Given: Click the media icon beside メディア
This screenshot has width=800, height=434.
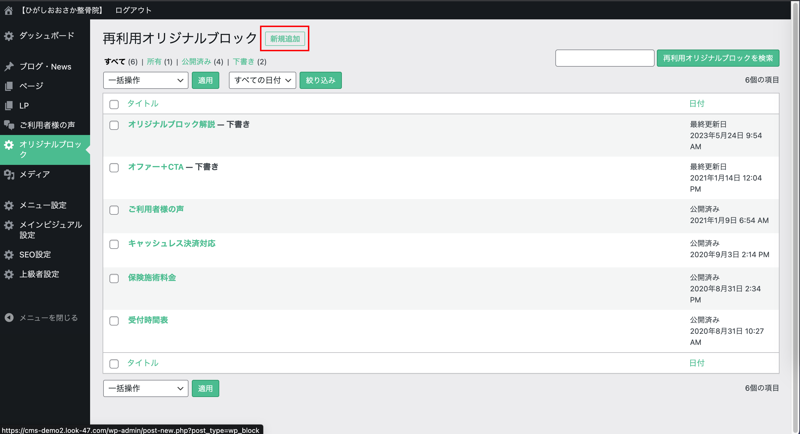Looking at the screenshot, I should tap(9, 174).
